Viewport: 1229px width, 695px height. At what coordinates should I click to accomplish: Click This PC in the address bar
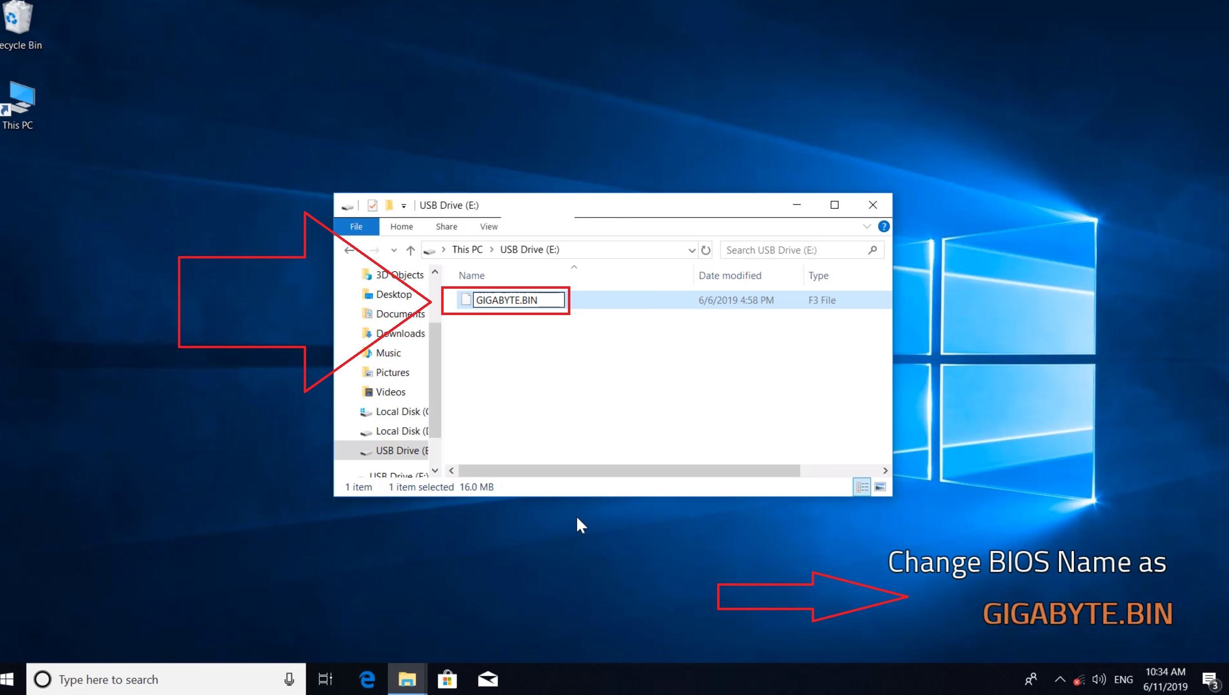467,250
